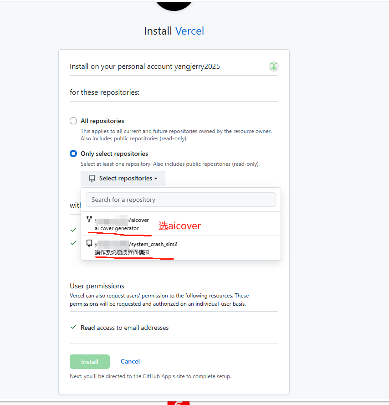Open the Vercel link in the heading
This screenshot has width=389, height=405.
tap(189, 31)
